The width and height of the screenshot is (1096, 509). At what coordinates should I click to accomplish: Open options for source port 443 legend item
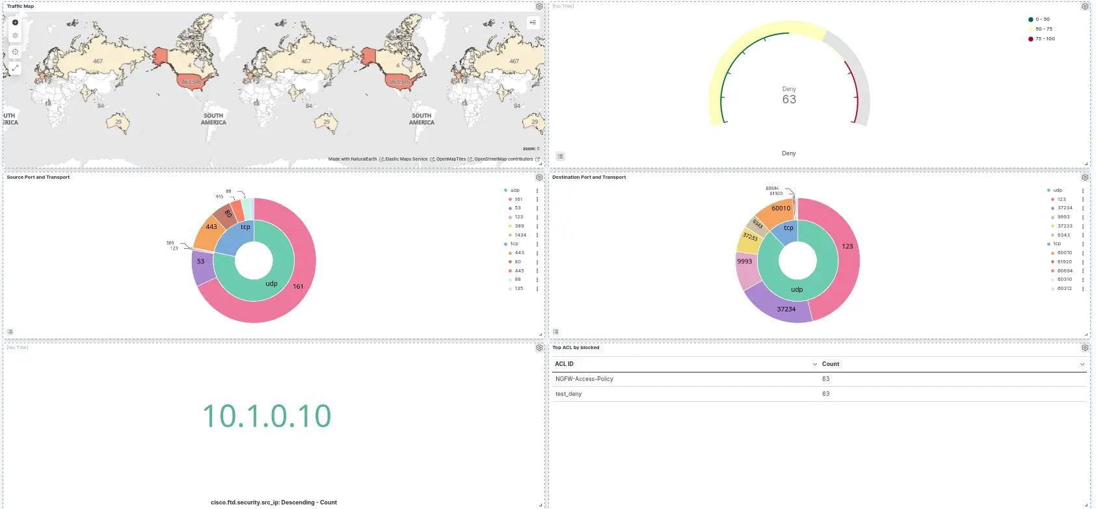click(537, 253)
